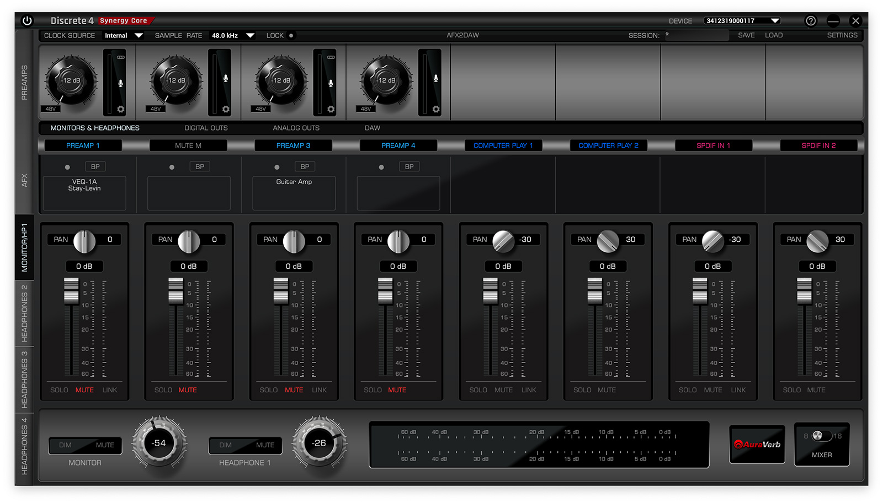Screen dimensions: 883x503
Task: Click SAVE to store the session
Action: (746, 35)
